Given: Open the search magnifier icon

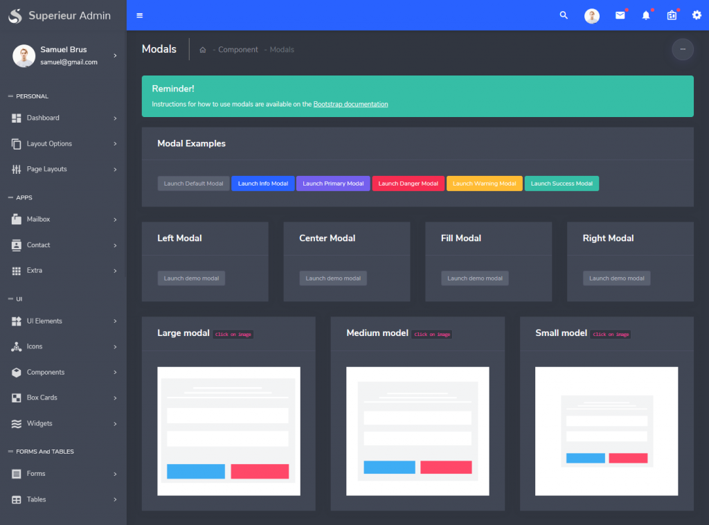Looking at the screenshot, I should pos(564,15).
